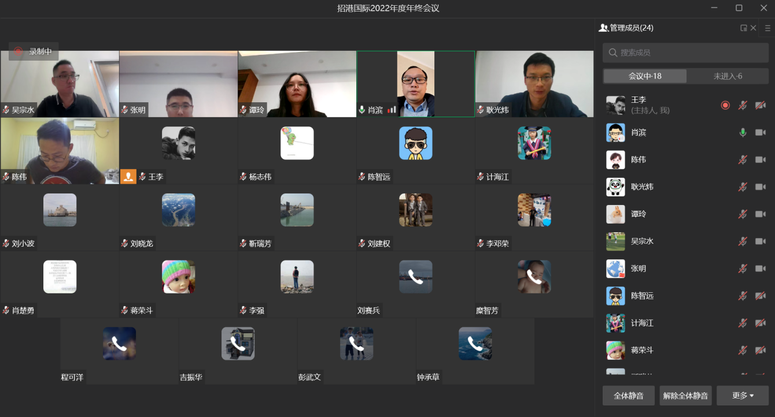
Task: Switch to the 会议中·18 tab
Action: coord(645,76)
